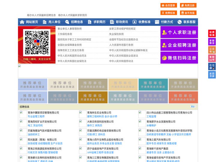
Task: Open the 青海林生实业有限公司 company link
Action: 99,113
